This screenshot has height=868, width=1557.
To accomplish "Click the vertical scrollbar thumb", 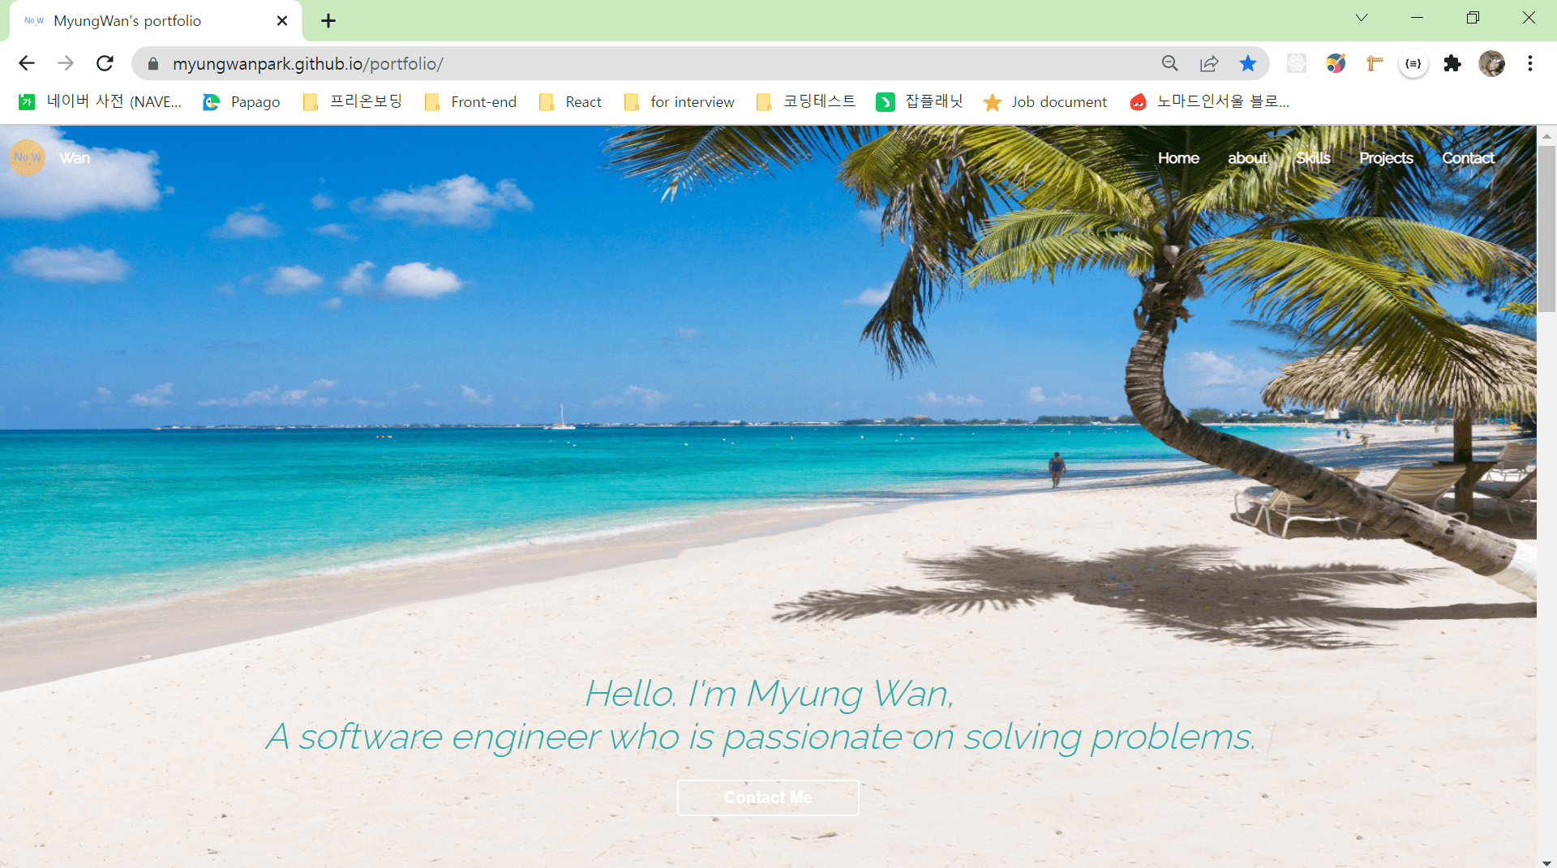I will point(1546,229).
